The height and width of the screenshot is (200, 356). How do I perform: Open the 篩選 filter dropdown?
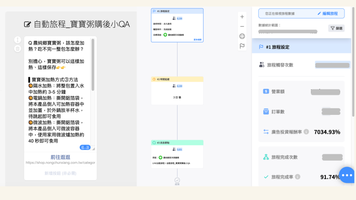(336, 28)
